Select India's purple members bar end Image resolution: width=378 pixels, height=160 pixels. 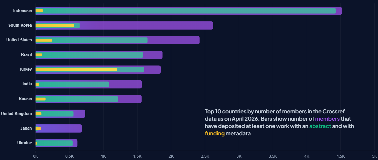coord(125,84)
